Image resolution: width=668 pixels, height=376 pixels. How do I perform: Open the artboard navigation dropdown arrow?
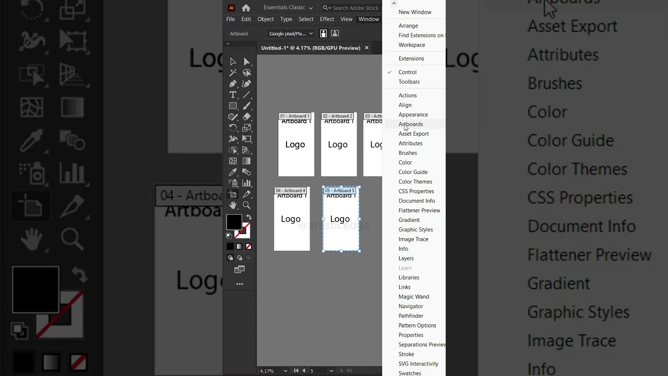(331, 371)
